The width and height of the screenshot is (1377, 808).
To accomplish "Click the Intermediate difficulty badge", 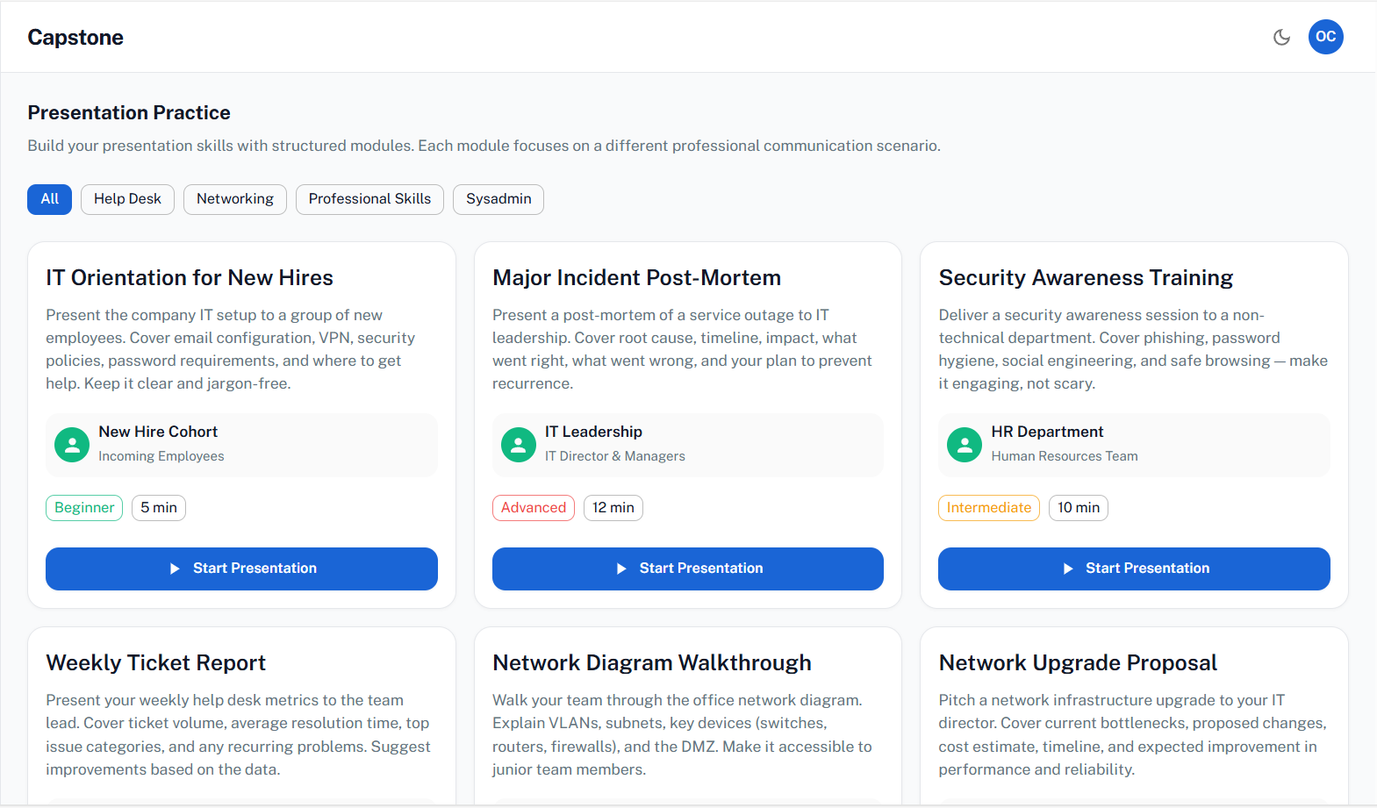I will click(x=989, y=508).
